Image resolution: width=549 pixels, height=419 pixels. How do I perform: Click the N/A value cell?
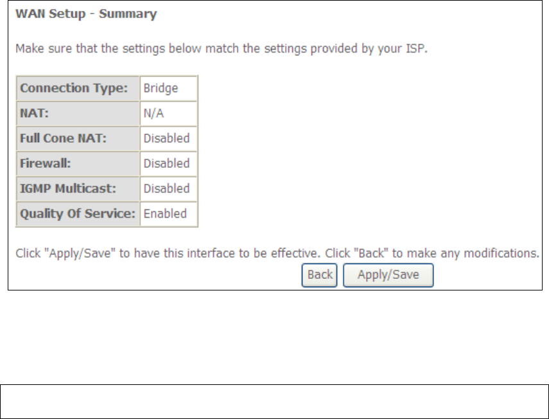pyautogui.click(x=168, y=113)
